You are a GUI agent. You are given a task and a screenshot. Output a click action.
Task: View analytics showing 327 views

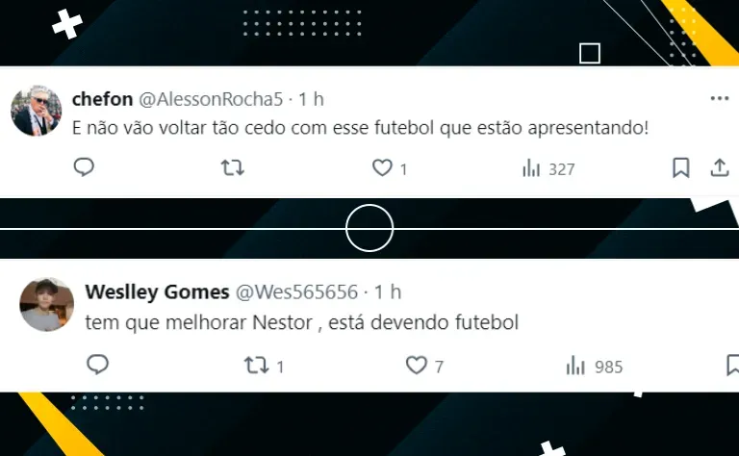[x=548, y=168]
